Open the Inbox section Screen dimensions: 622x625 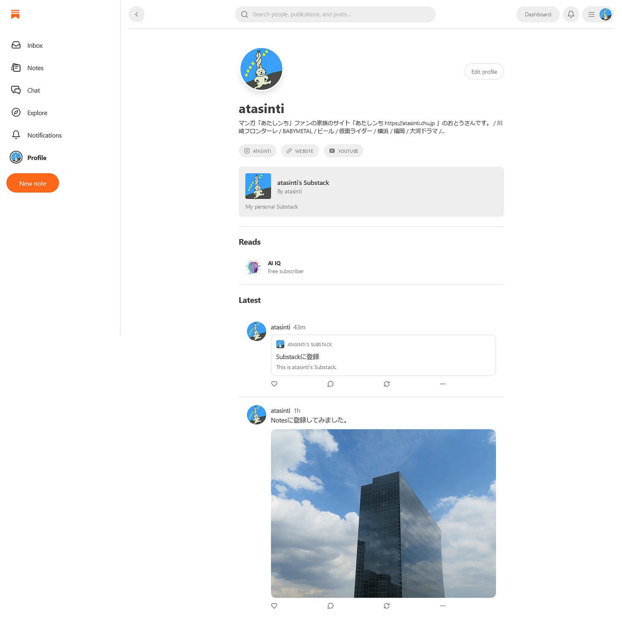click(x=27, y=45)
